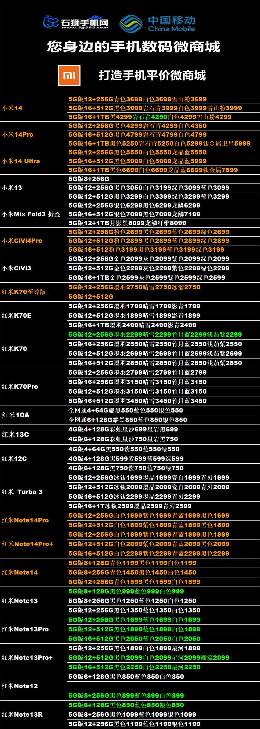The width and height of the screenshot is (260, 729).
Task: Select the model cell 小米CiVi4Pro
Action: tap(33, 241)
